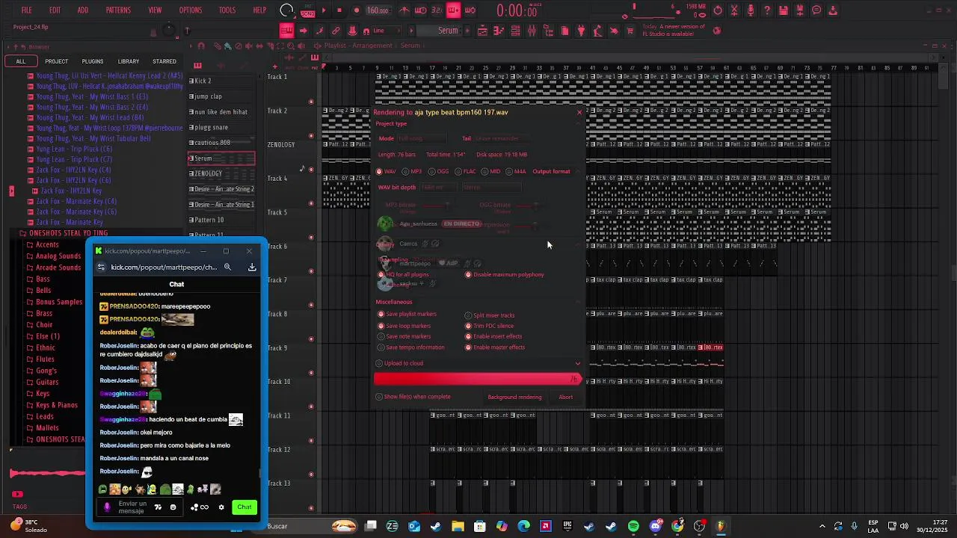This screenshot has width=957, height=538.
Task: Click the download content library icon
Action: click(833, 10)
